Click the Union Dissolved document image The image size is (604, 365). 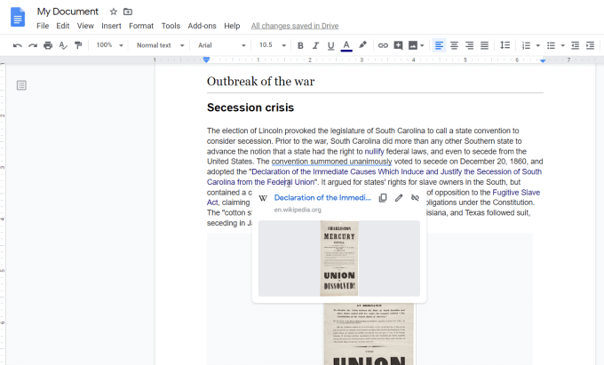click(x=369, y=333)
